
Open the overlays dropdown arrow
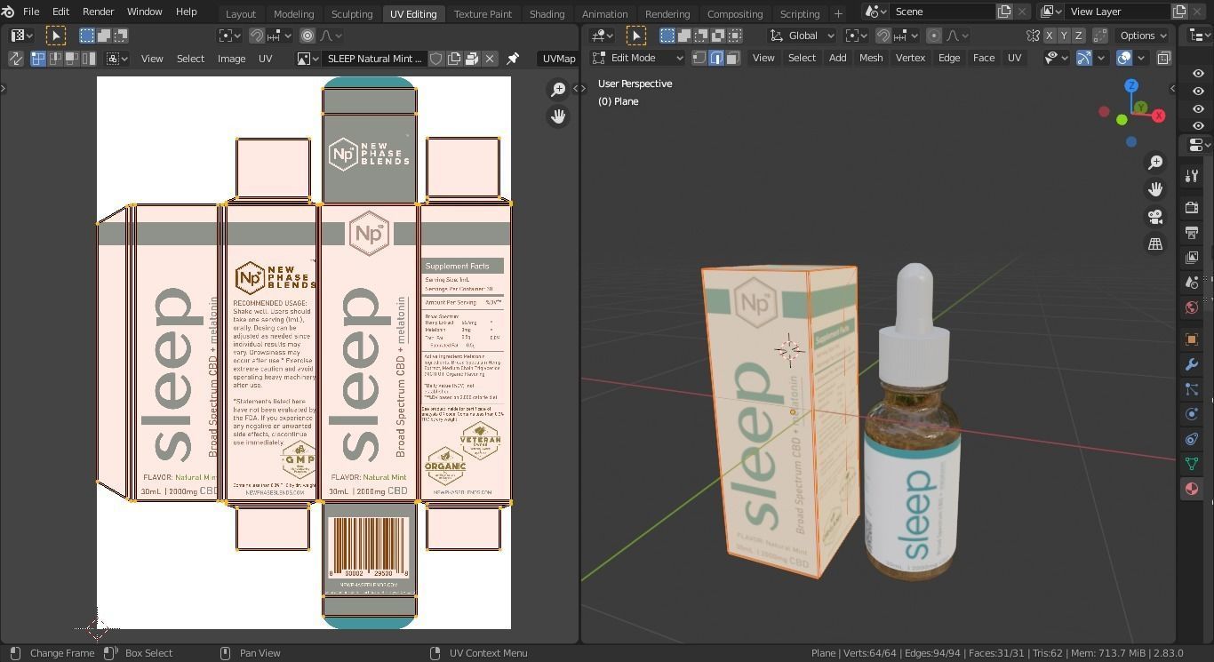1141,58
